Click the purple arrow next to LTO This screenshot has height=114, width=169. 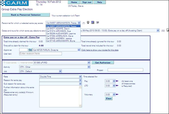[117, 86]
